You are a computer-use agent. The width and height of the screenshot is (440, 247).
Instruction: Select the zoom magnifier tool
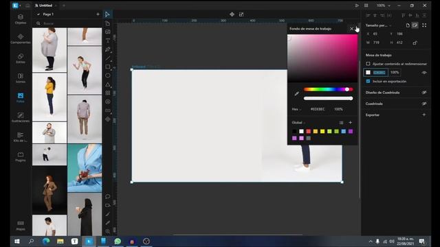[108, 231]
